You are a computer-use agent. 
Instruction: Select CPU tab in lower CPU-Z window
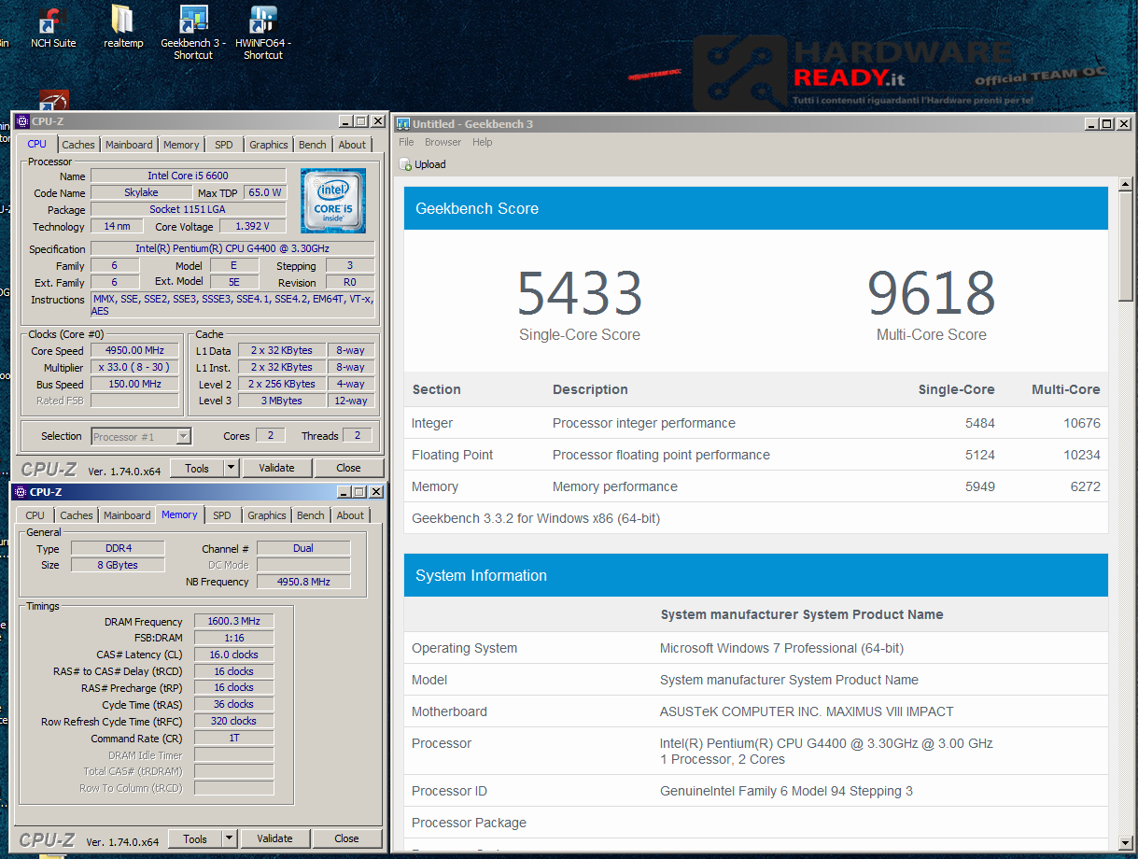tap(35, 515)
